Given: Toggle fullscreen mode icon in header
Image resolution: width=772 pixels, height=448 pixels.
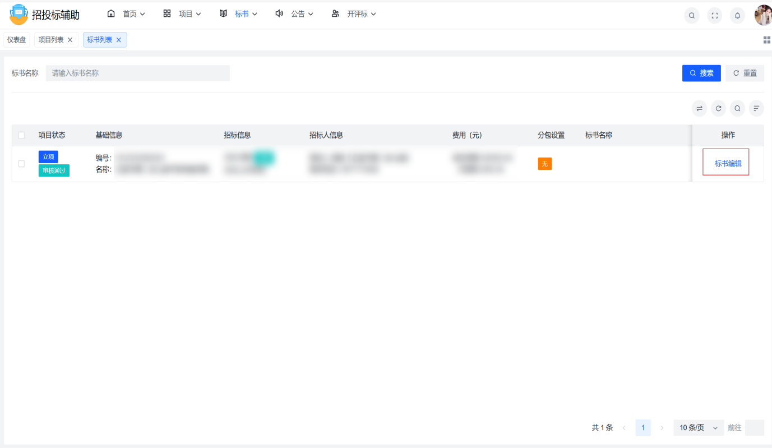Looking at the screenshot, I should (x=715, y=16).
